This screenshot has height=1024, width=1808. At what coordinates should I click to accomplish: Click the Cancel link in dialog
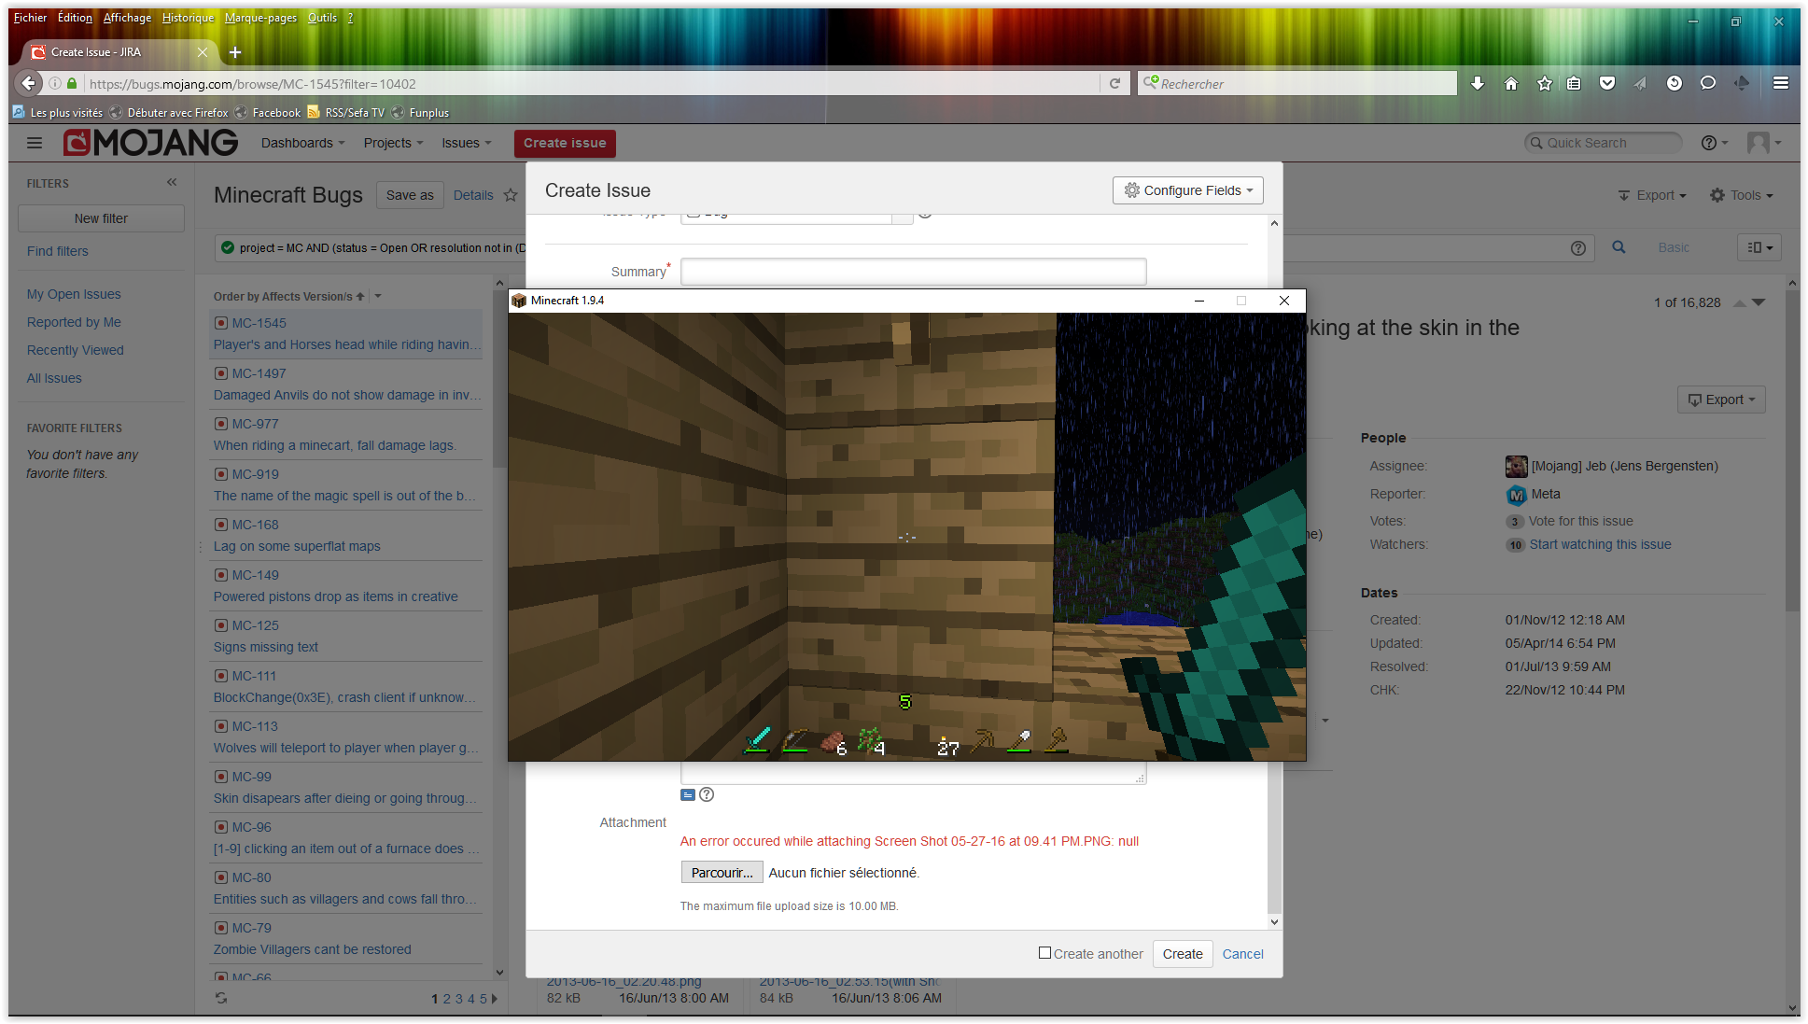(x=1242, y=954)
